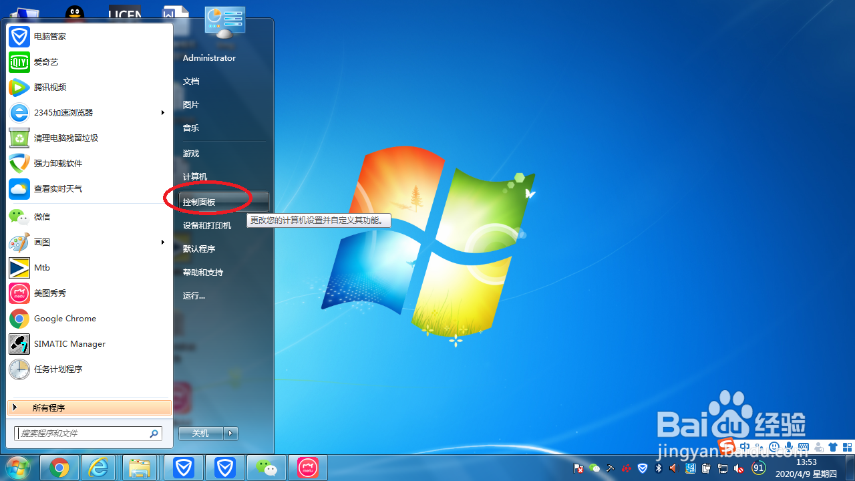Open 文档 from the Start menu
Viewport: 855px width, 481px height.
pyautogui.click(x=224, y=81)
